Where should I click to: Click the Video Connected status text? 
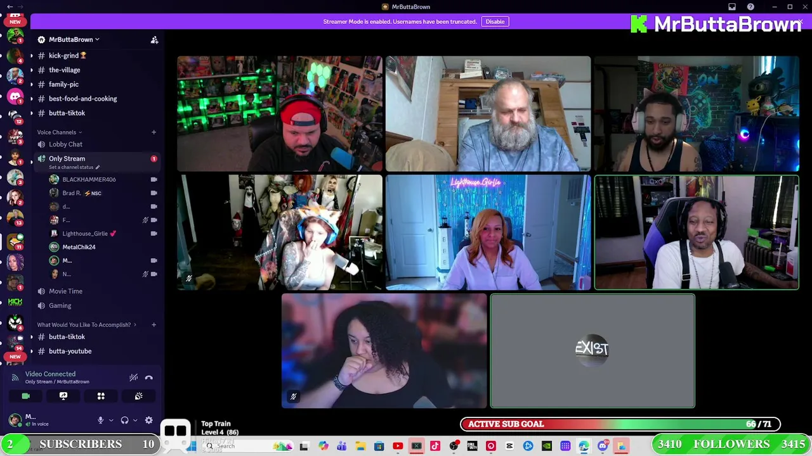(x=50, y=374)
